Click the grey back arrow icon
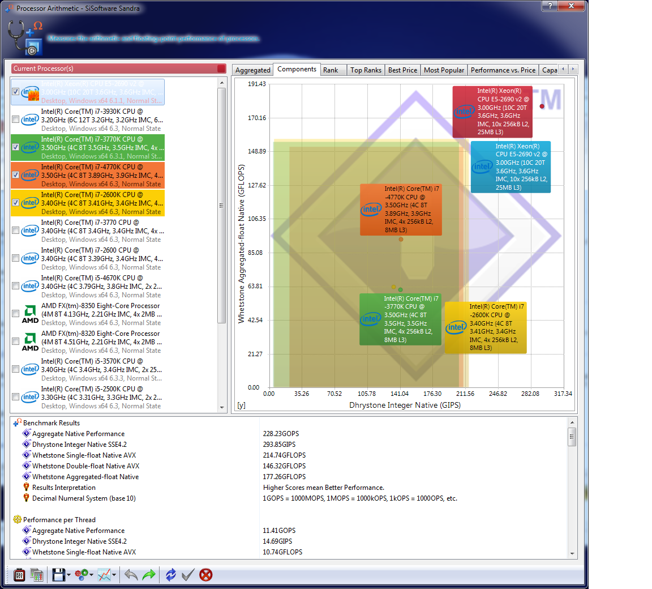 [131, 575]
